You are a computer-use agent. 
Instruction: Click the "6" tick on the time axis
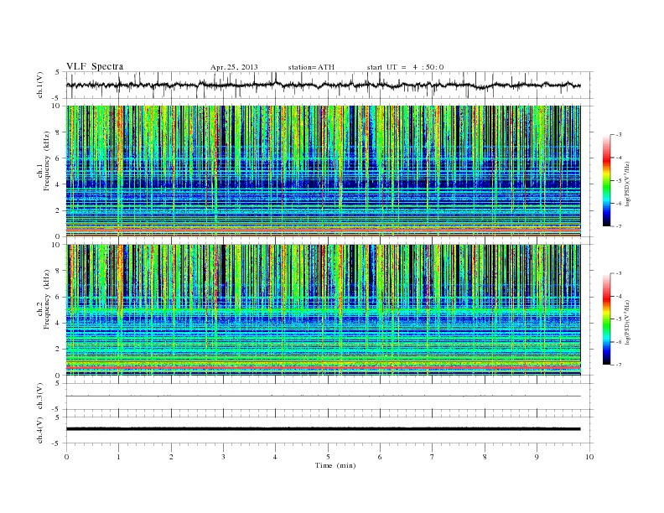pos(380,457)
